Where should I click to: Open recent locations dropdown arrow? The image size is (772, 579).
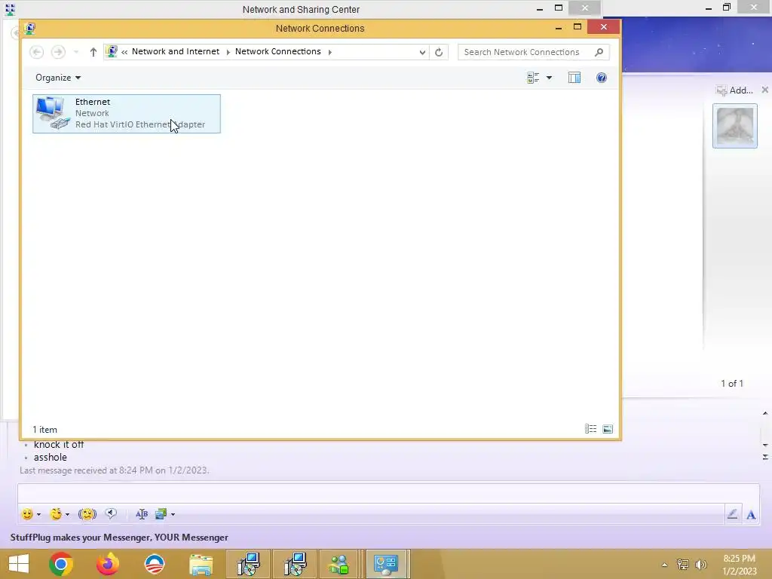pyautogui.click(x=76, y=52)
